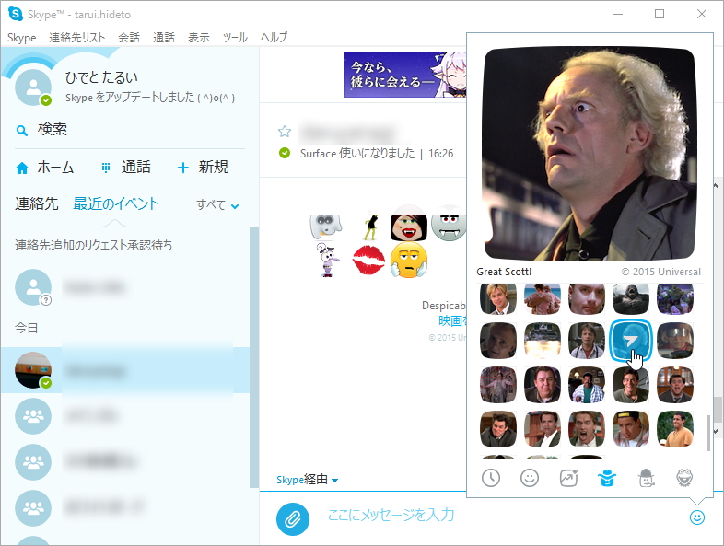Image resolution: width=724 pixels, height=546 pixels.
Task: Open the 表示 menu
Action: (x=199, y=38)
